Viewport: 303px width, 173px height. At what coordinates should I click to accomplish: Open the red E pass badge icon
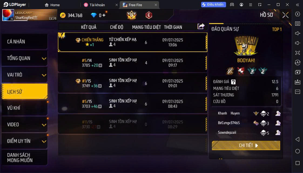click(x=149, y=15)
